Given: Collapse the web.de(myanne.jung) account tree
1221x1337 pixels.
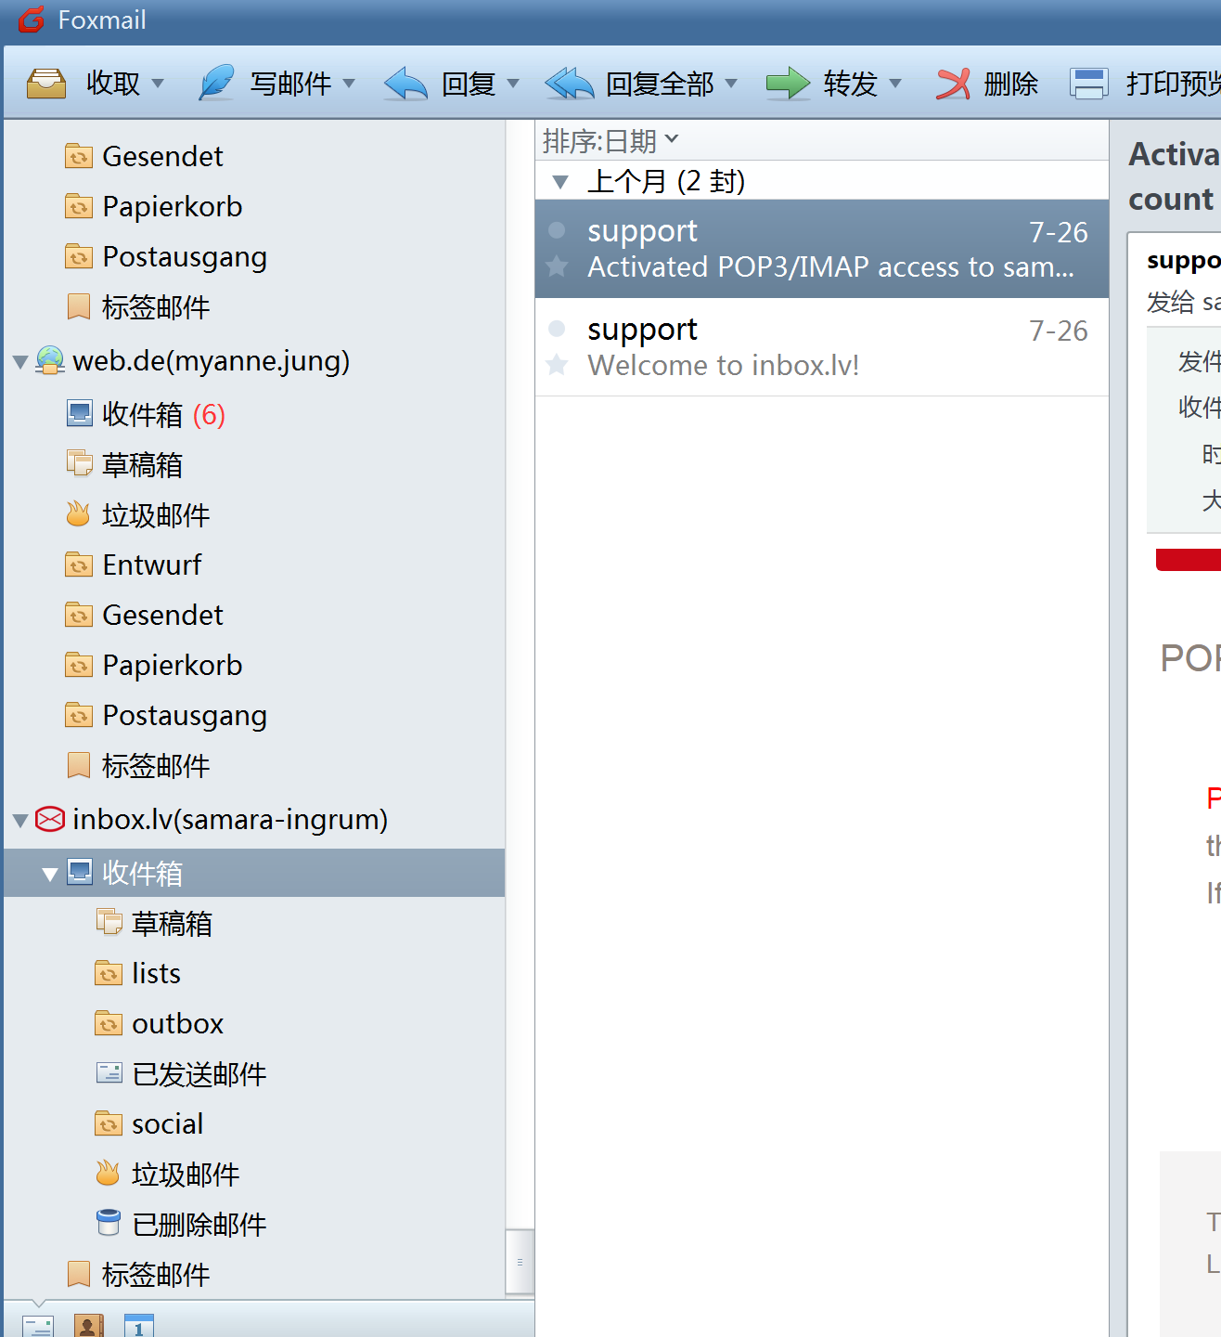Looking at the screenshot, I should click(20, 361).
